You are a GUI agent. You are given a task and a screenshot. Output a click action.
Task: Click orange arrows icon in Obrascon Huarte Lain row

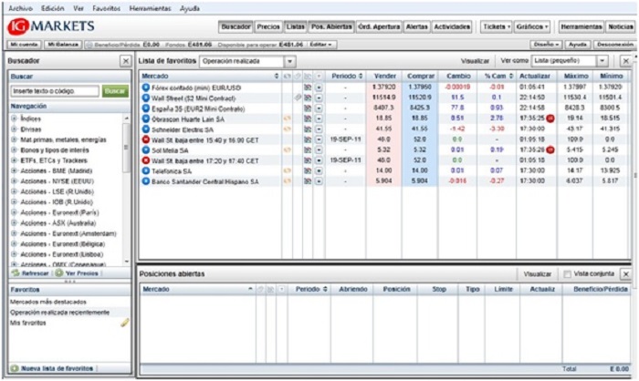pos(288,118)
